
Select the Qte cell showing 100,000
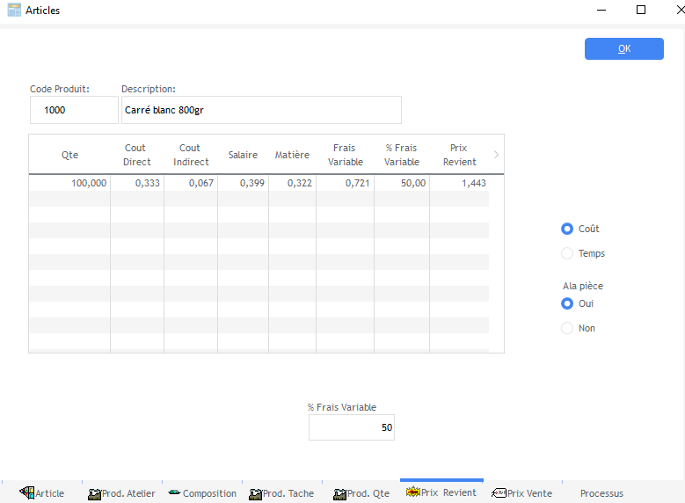coord(69,183)
